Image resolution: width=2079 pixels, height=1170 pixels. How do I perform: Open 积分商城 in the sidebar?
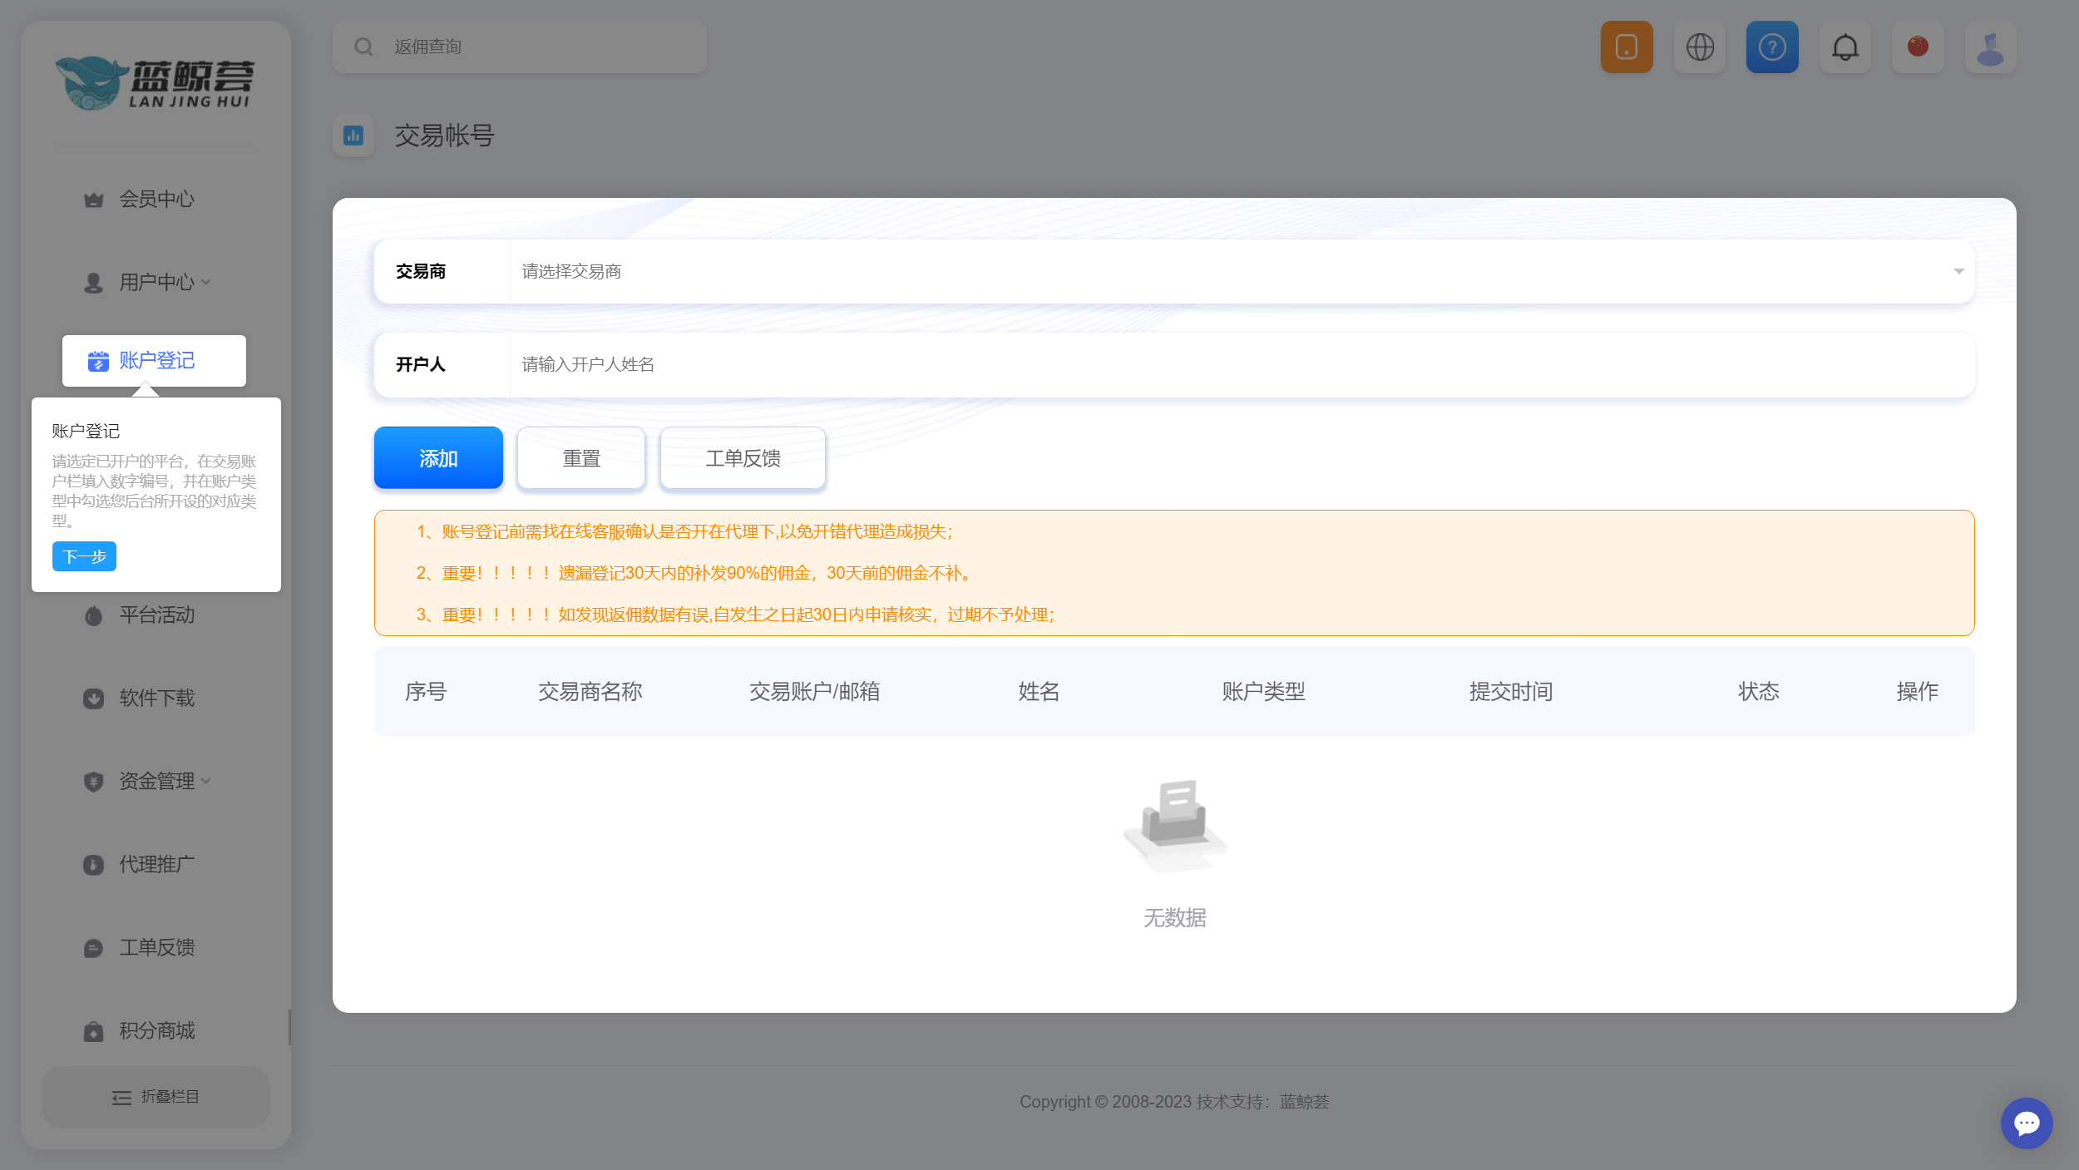tap(156, 1031)
